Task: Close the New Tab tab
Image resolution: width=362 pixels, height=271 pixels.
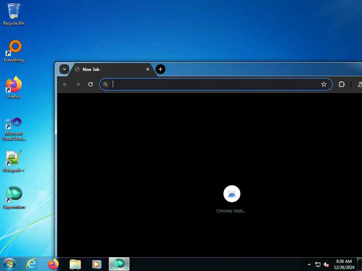Action: (x=148, y=69)
